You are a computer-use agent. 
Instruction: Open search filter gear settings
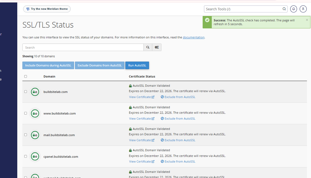tap(157, 47)
